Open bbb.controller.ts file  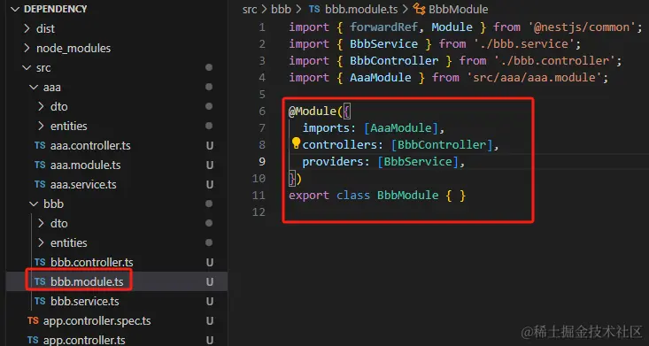[92, 263]
